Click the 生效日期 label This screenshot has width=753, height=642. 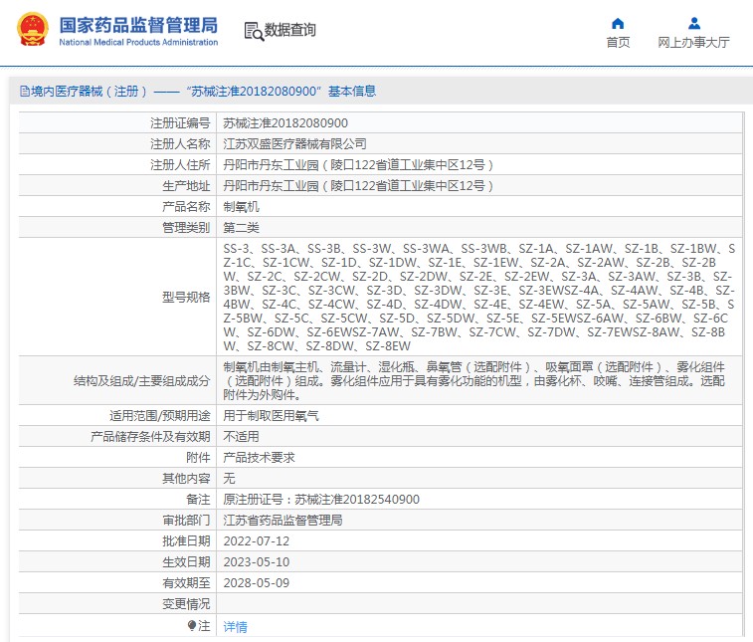[186, 561]
